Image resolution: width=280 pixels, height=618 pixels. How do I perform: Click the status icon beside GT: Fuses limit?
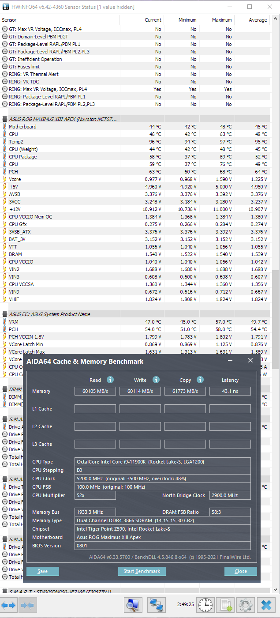coord(4,67)
